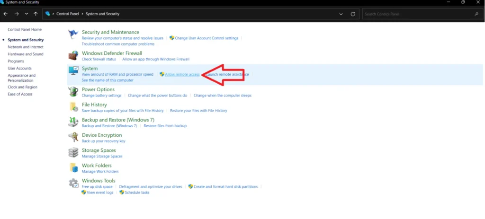485x219 pixels.
Task: Click the File History folder icon
Action: click(x=73, y=107)
